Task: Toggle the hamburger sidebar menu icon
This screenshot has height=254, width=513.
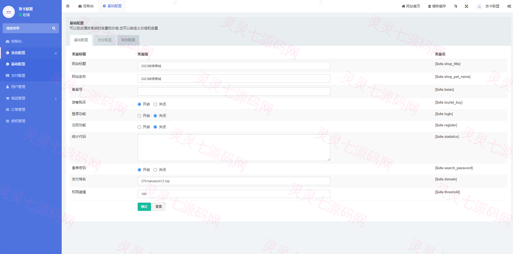Action: pyautogui.click(x=68, y=6)
